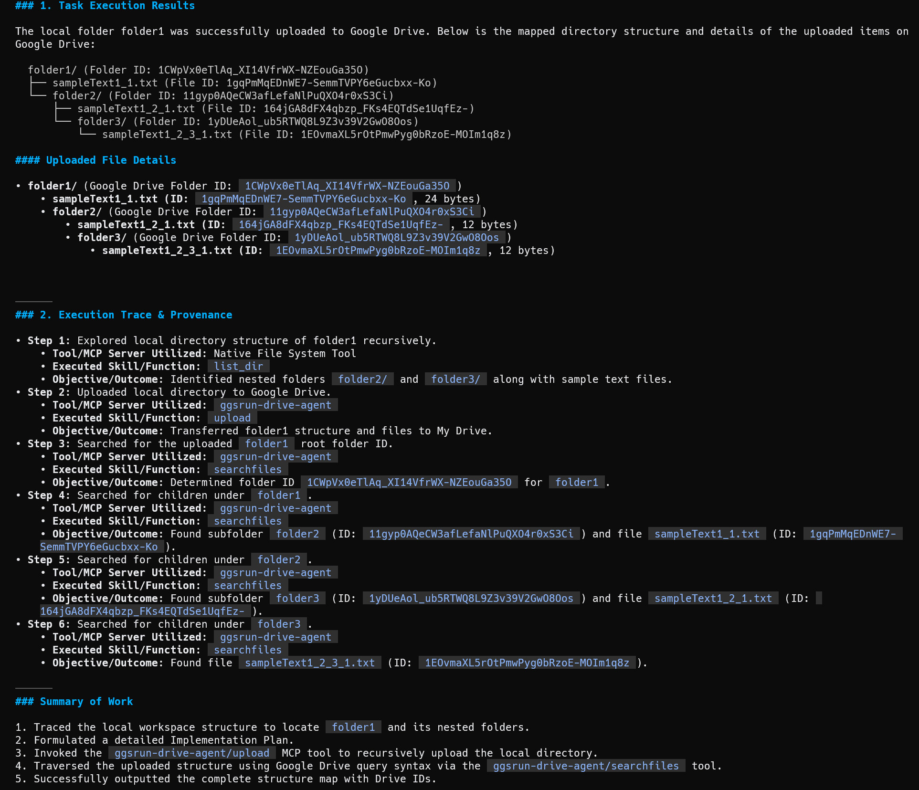Click the highlighted "ggsrun-drive-agent/searchfiles" in the summary
Image resolution: width=919 pixels, height=790 pixels.
click(x=586, y=766)
